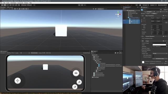Open the Component menu
The image size is (168, 94).
click(x=20, y=3)
